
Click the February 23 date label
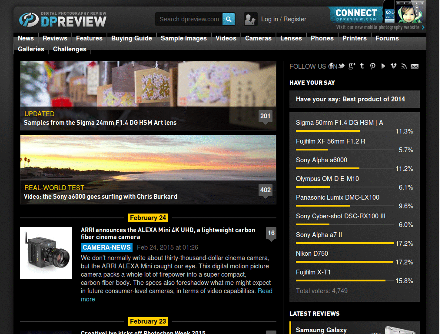pyautogui.click(x=148, y=321)
